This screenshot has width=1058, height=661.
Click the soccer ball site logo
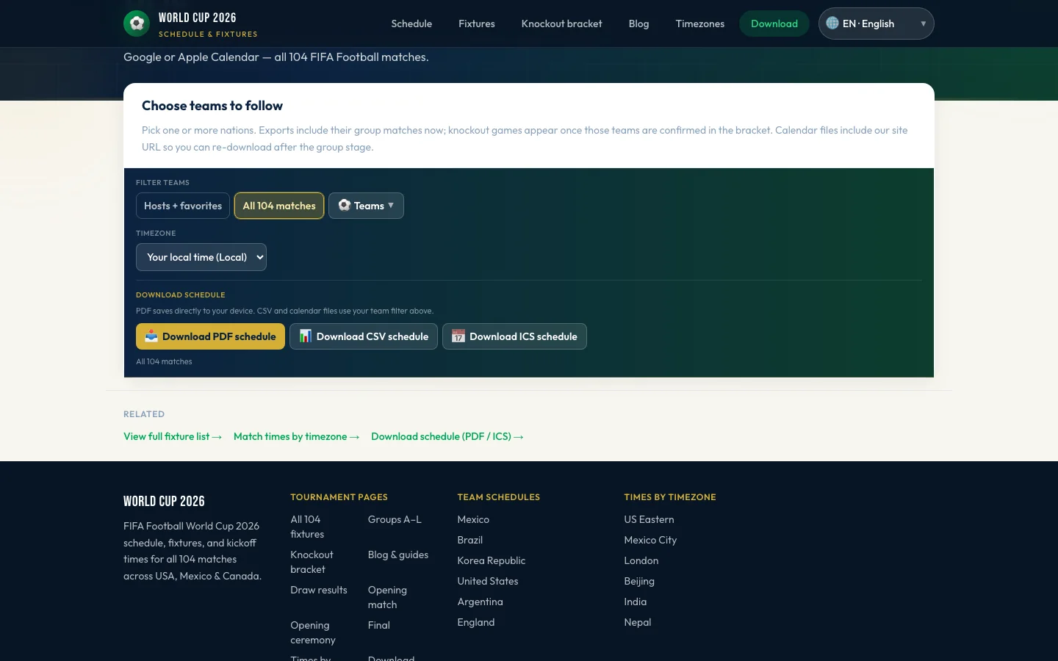[137, 24]
